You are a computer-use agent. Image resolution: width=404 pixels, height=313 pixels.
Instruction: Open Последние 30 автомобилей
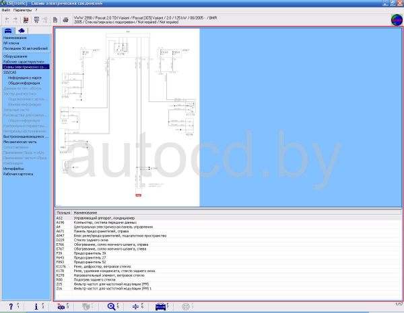(26, 48)
